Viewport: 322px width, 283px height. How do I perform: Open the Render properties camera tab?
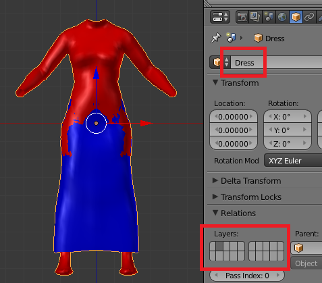242,17
